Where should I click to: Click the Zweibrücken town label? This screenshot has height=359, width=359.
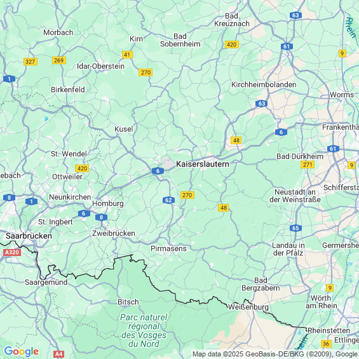(114, 233)
